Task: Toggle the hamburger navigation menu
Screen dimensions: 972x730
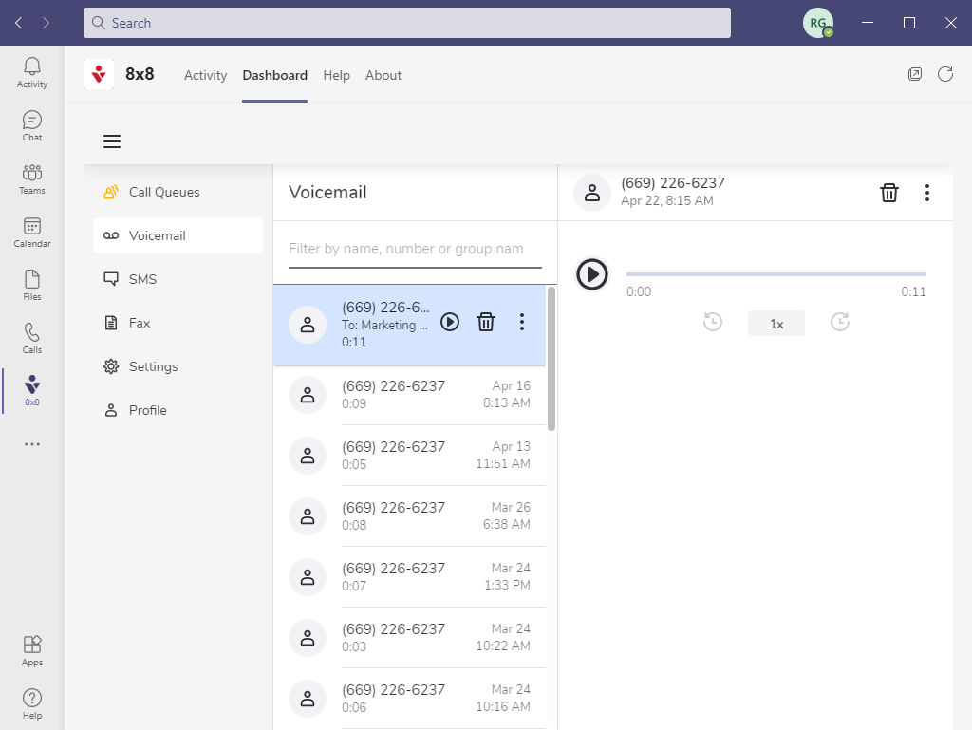Action: tap(112, 141)
